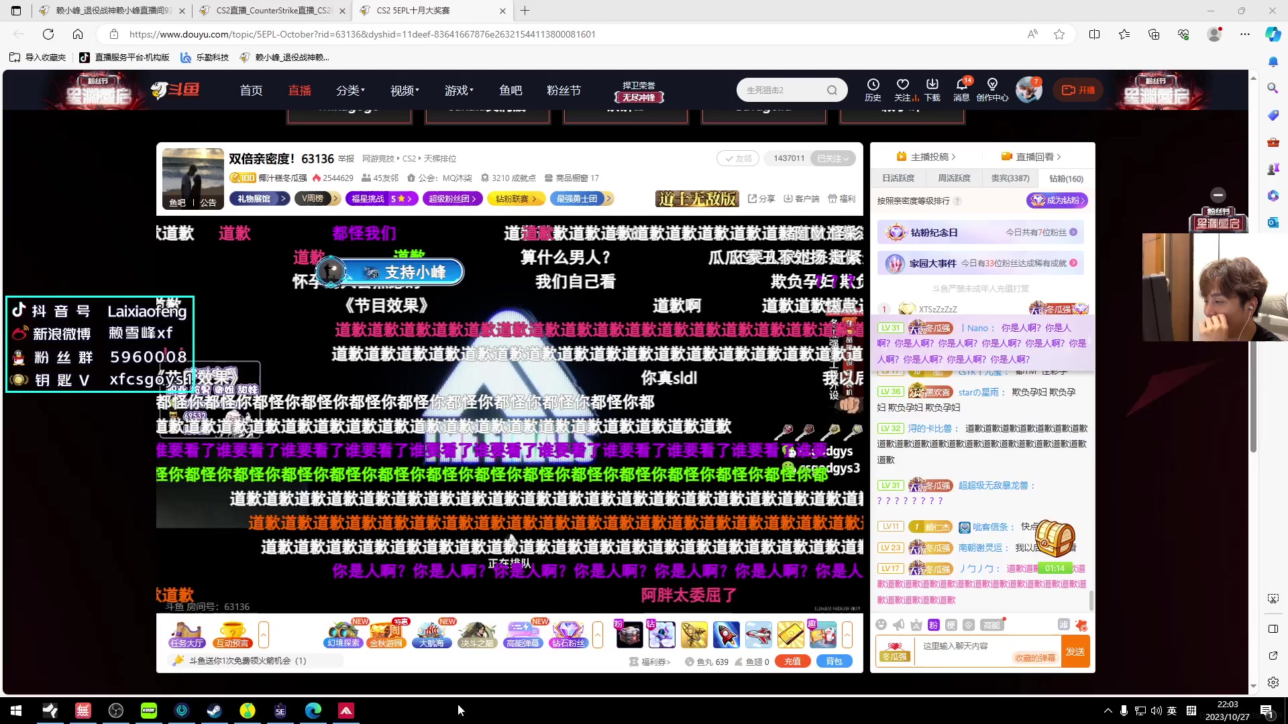
Task: Show hidden system tray icons chevron
Action: click(1108, 711)
